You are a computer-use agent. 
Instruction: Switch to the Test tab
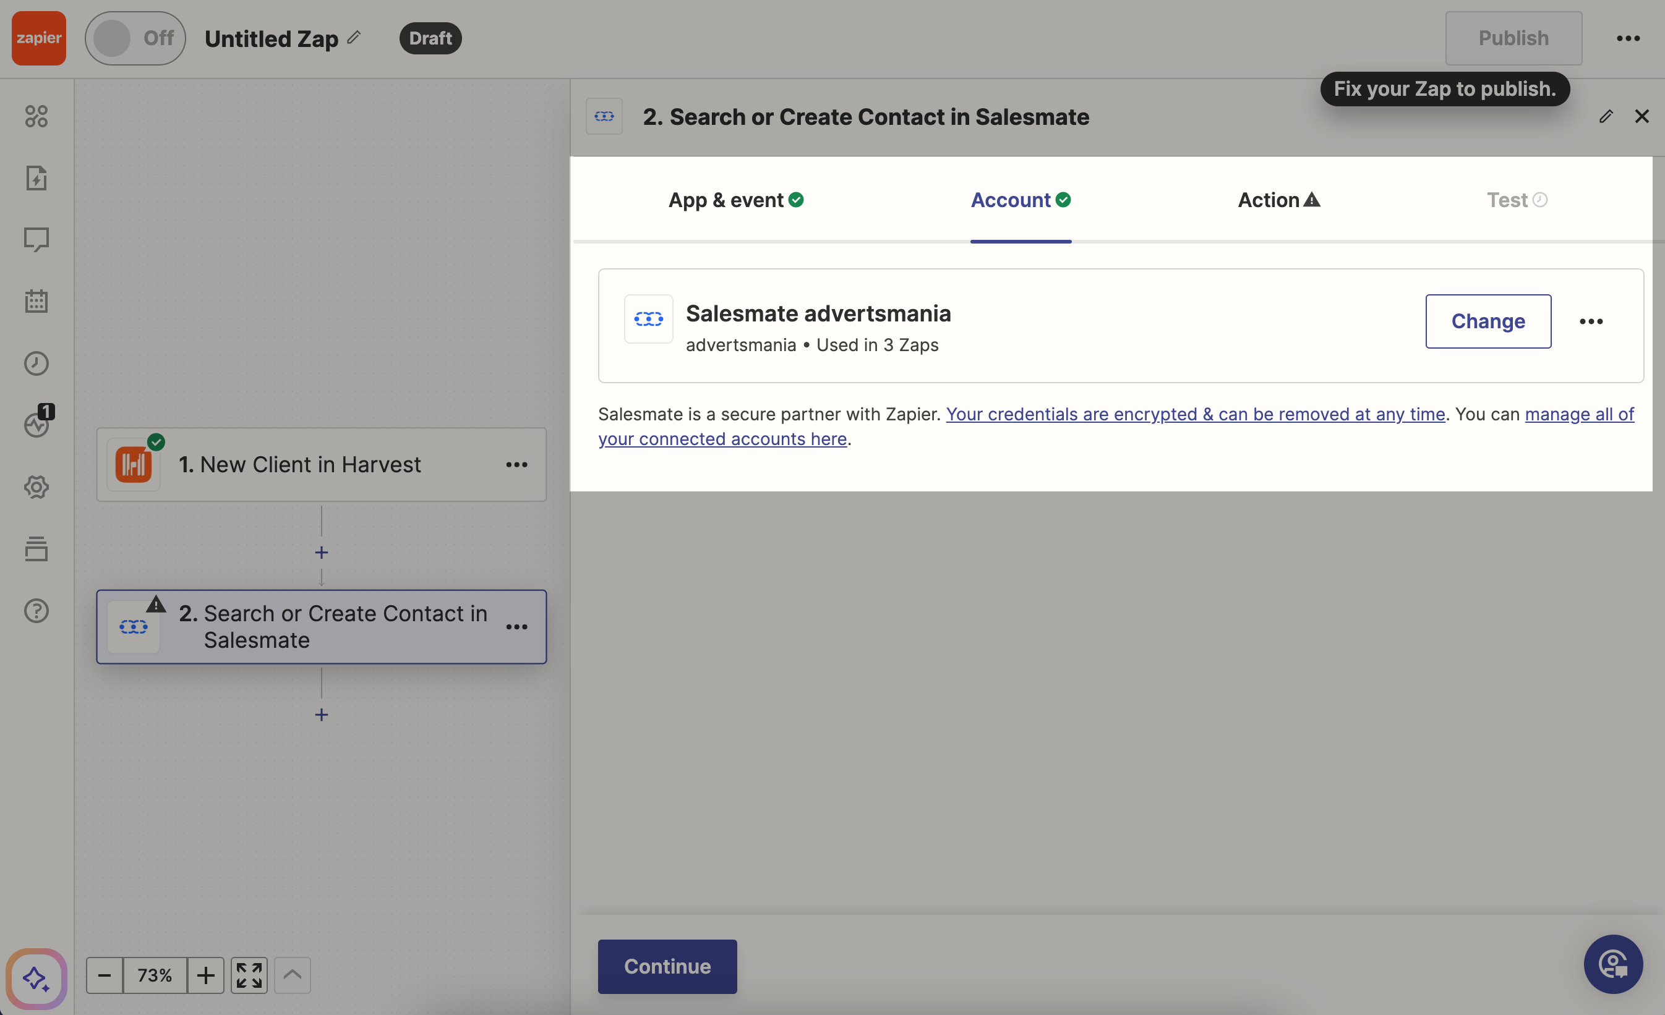coord(1517,200)
